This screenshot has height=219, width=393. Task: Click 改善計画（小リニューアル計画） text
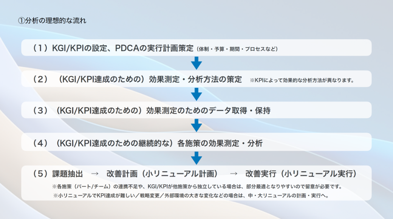(x=162, y=174)
